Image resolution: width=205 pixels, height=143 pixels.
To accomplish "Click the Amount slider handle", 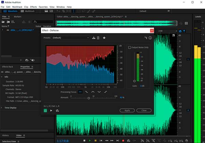I will pyautogui.click(x=89, y=98).
